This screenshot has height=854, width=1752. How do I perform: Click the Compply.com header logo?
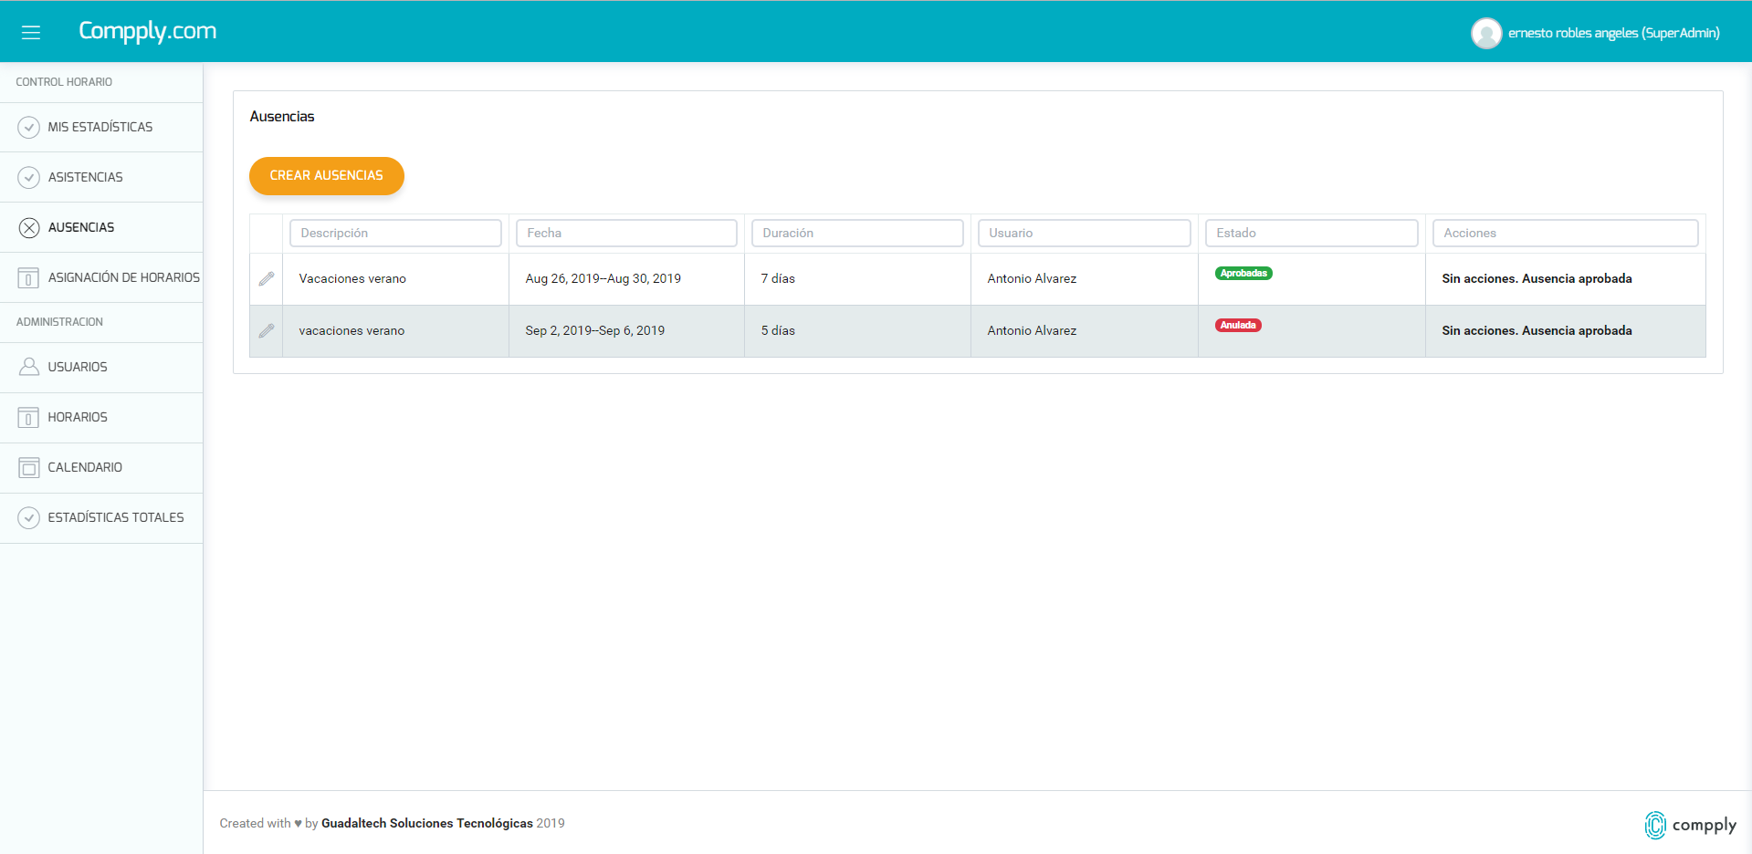coord(148,31)
